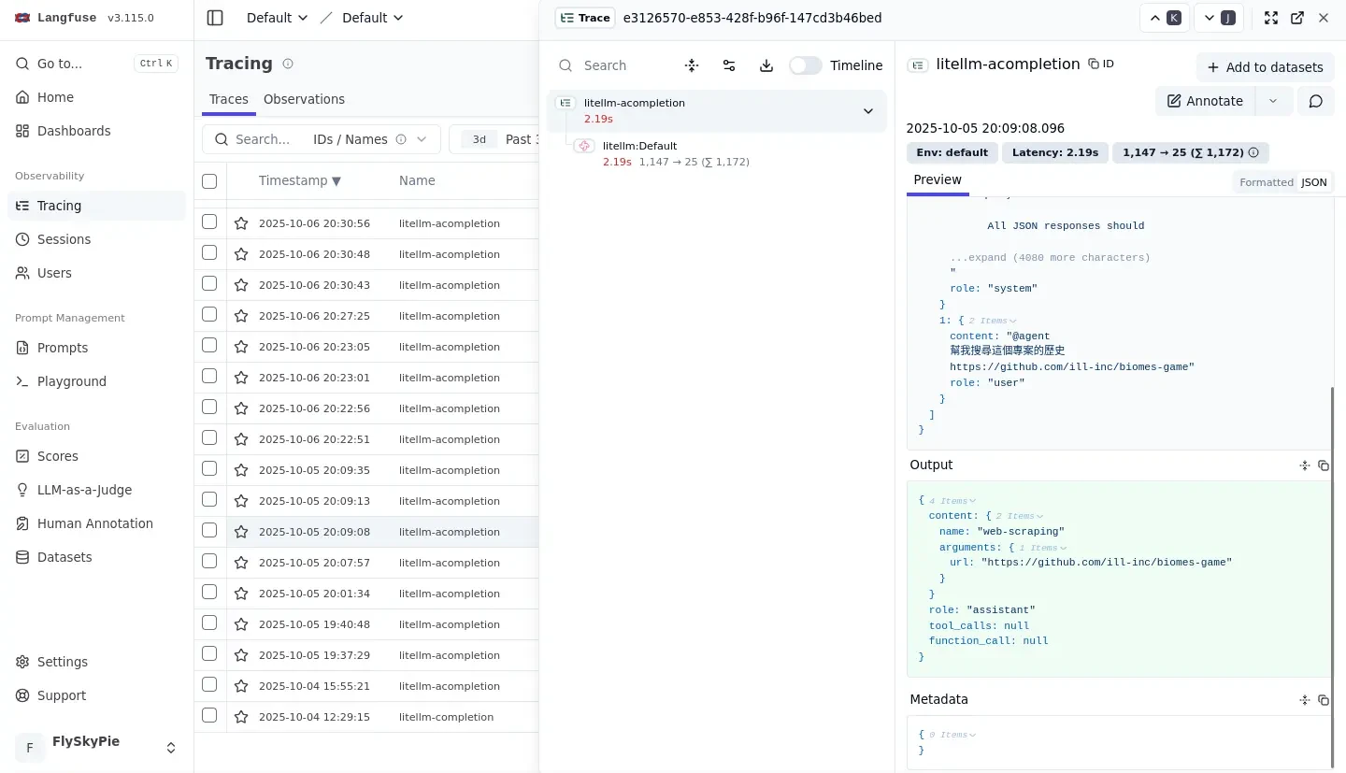Star the 2025-10-06 20:30:56 trace
The height and width of the screenshot is (773, 1346).
(241, 223)
